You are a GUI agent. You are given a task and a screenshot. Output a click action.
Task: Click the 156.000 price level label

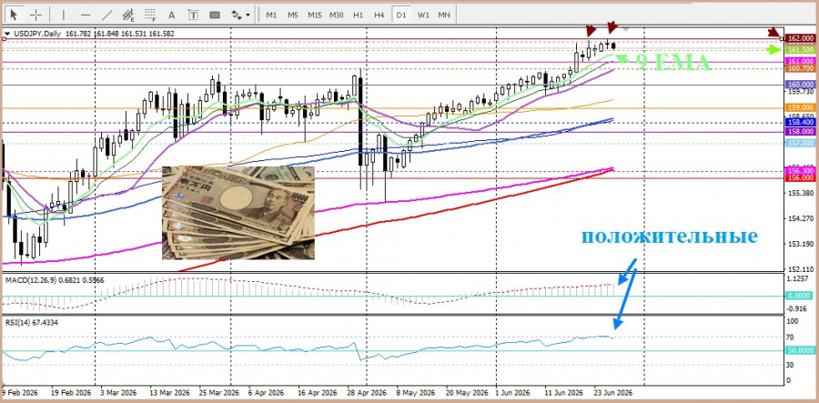800,177
